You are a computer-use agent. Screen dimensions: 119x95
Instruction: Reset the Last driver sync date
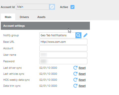pos(82,68)
